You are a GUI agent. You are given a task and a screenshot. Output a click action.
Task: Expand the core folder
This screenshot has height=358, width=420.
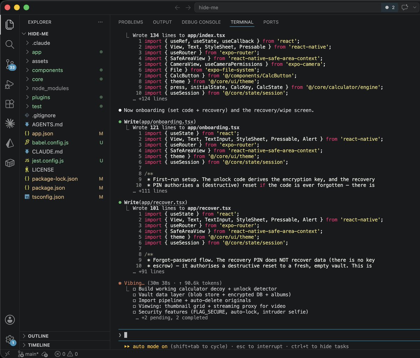click(65, 79)
